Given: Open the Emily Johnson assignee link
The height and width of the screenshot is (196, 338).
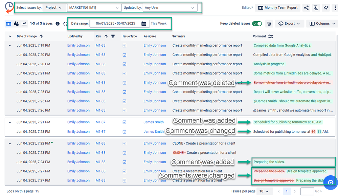Looking at the screenshot, I should [x=155, y=45].
